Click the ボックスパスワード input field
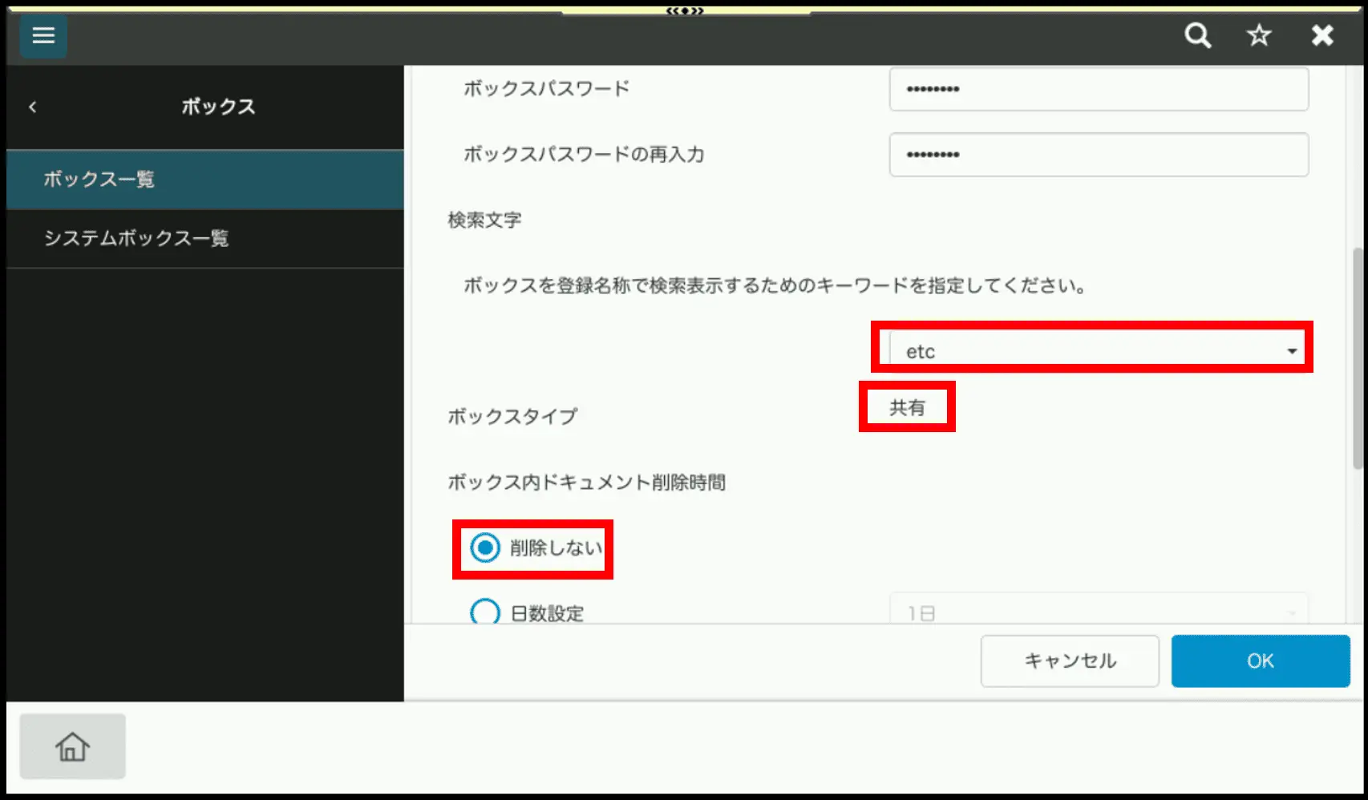 [1098, 89]
